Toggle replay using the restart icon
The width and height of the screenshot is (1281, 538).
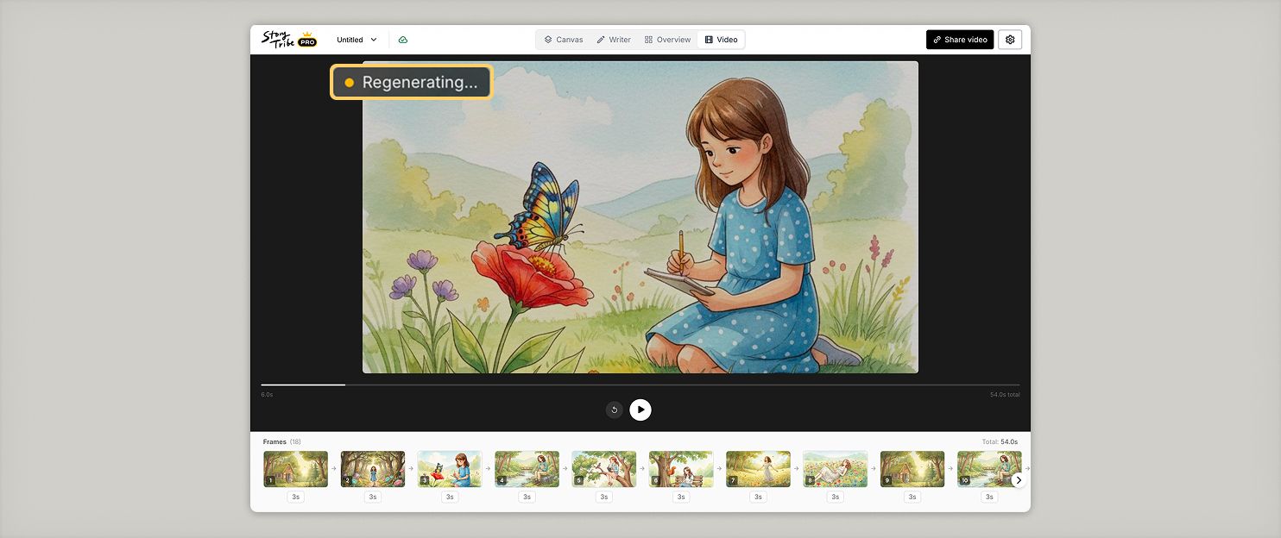tap(614, 410)
